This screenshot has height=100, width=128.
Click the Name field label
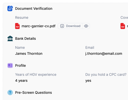click(20, 47)
